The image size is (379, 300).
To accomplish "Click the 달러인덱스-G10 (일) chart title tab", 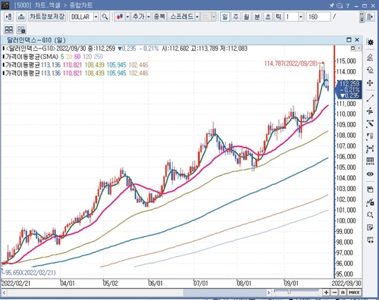I will coord(36,40).
